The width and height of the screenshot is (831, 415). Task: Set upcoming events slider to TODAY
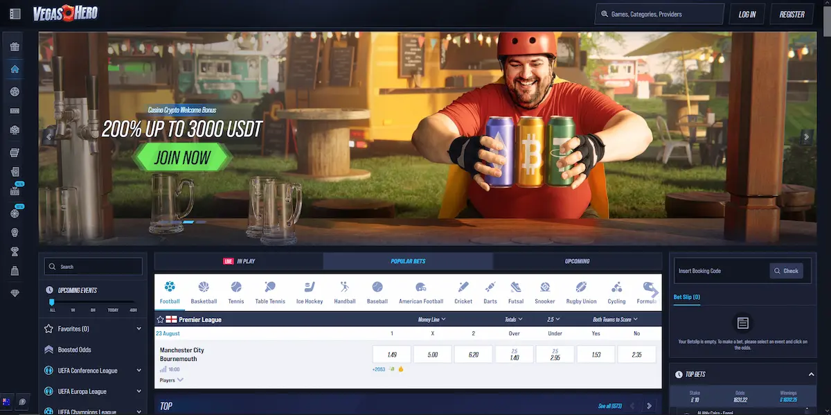coord(113,310)
